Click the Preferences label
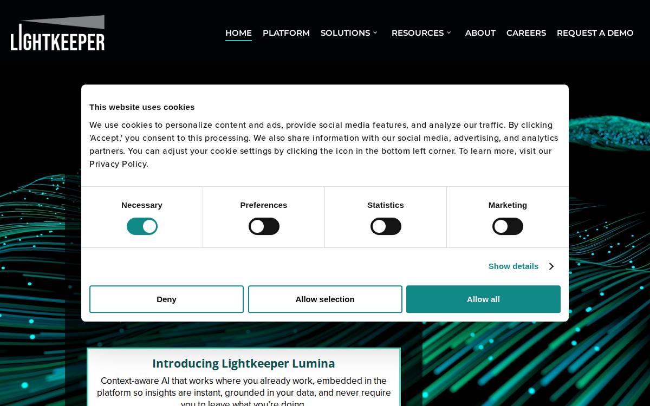650x406 pixels. pyautogui.click(x=264, y=205)
